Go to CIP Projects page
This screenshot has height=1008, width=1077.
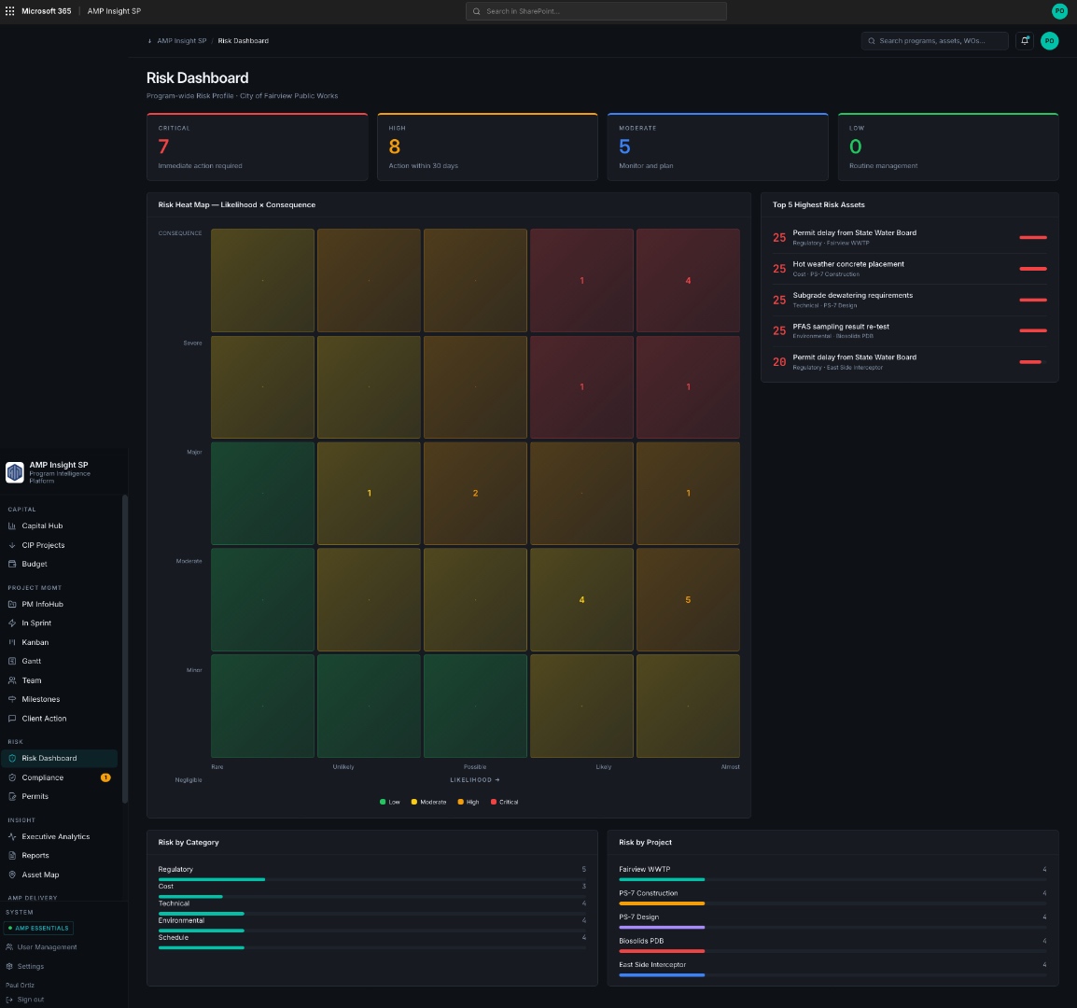(x=59, y=545)
